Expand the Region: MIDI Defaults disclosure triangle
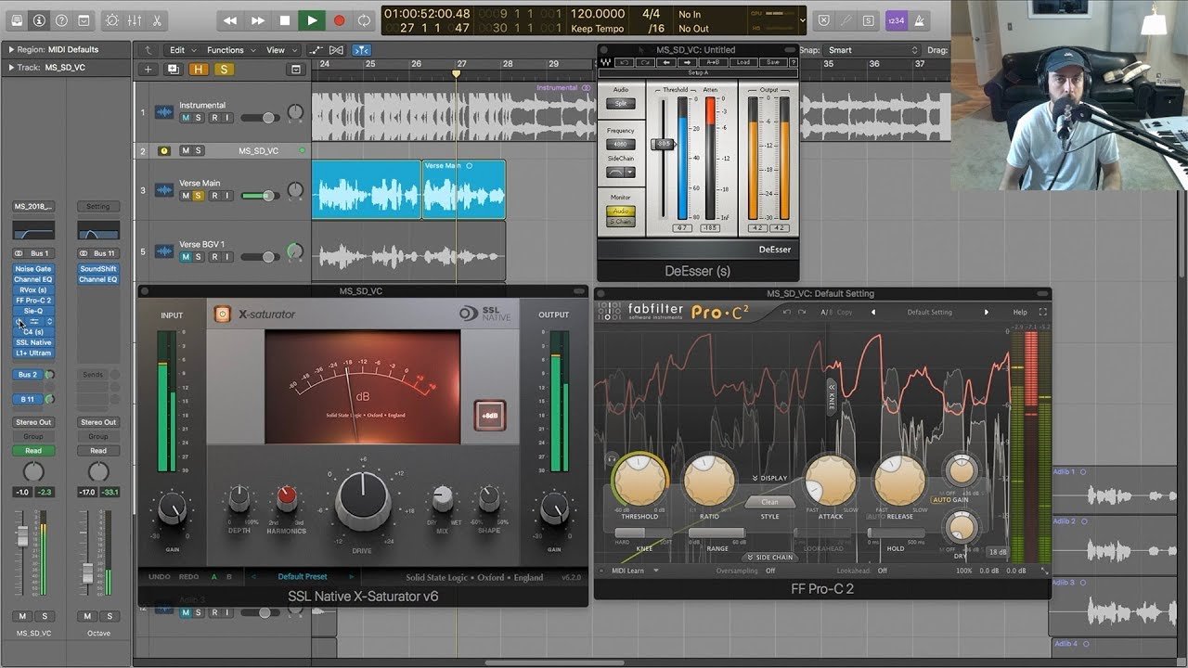Image resolution: width=1188 pixels, height=668 pixels. (x=11, y=50)
